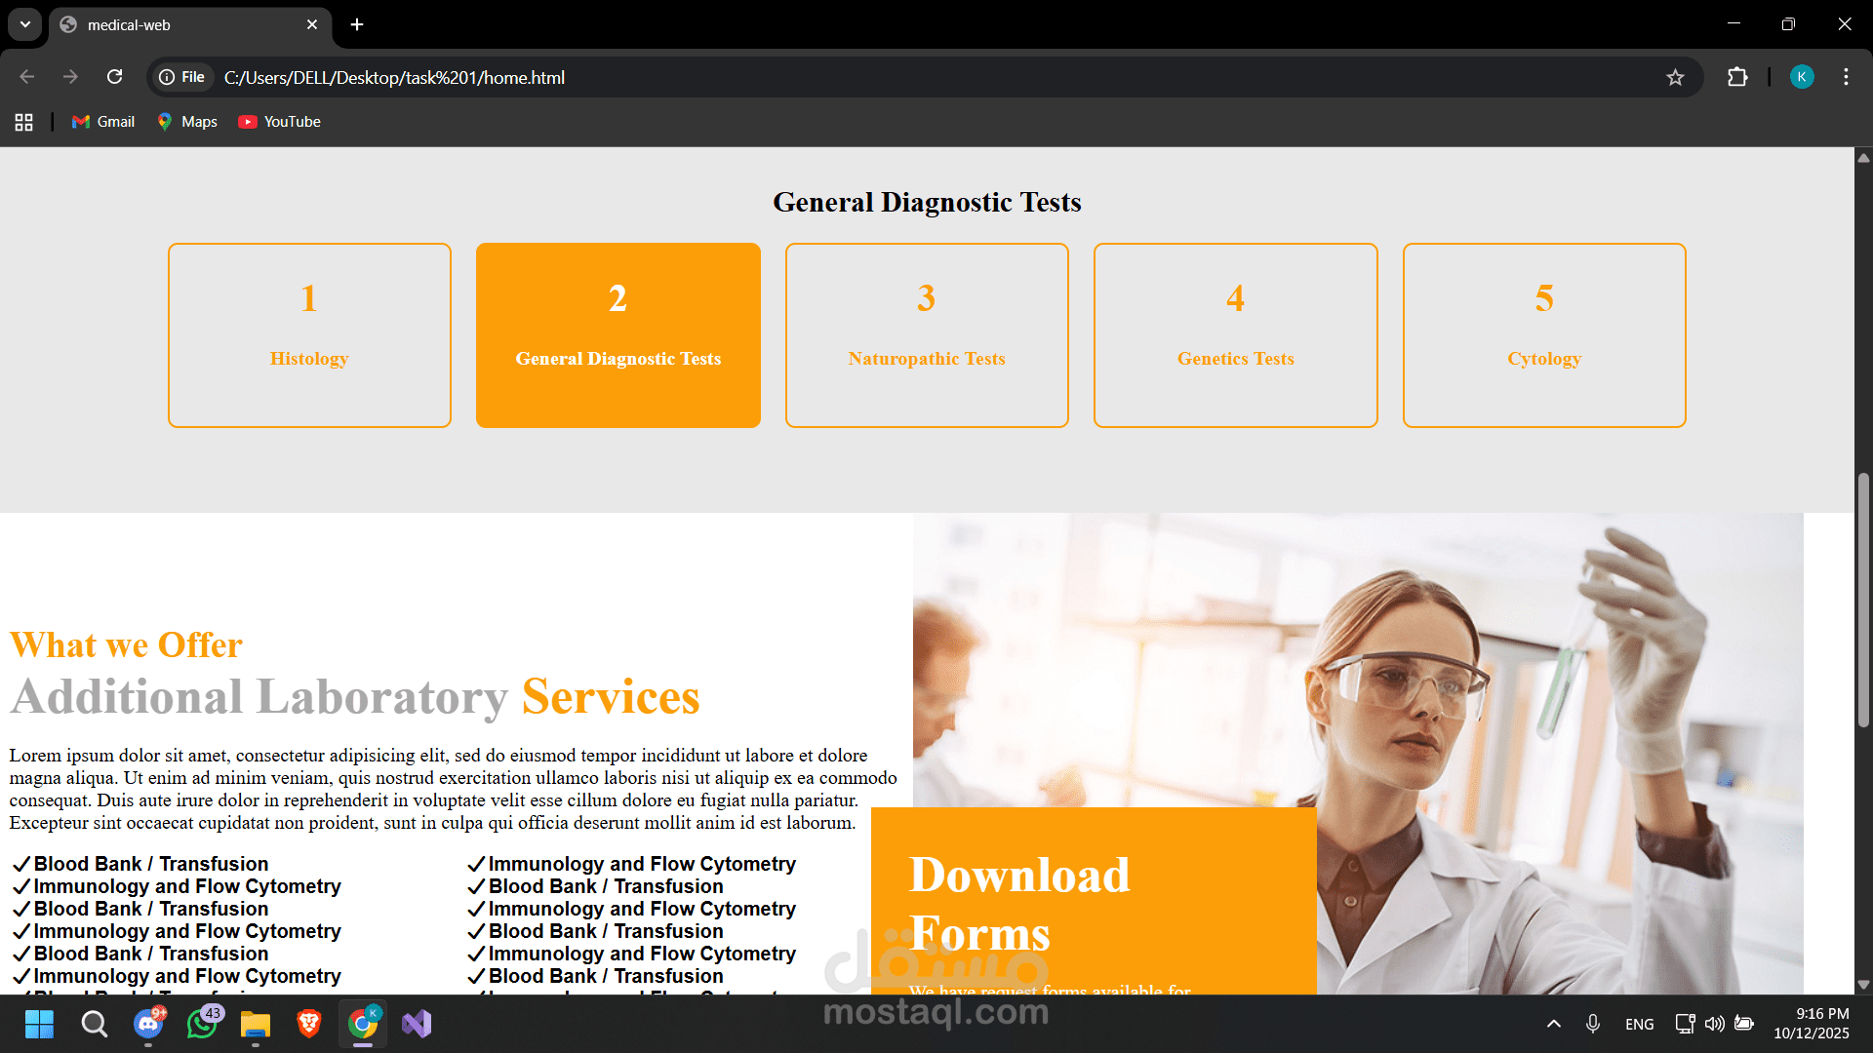Click the microphone tray icon
1873x1053 pixels.
pyautogui.click(x=1592, y=1024)
